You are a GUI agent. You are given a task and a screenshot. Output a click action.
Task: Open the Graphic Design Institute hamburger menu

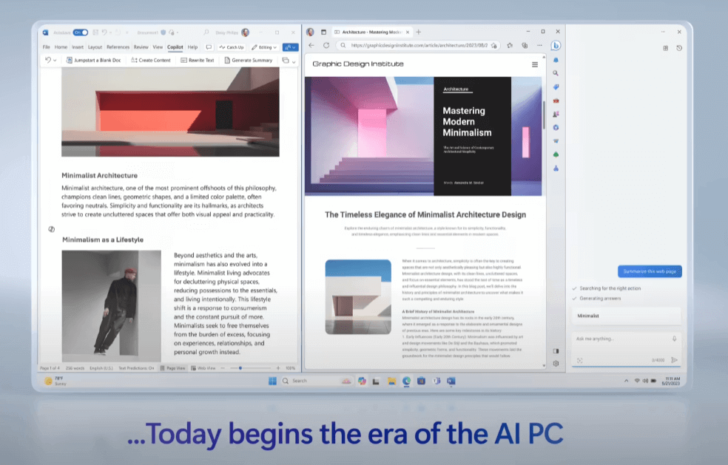pos(536,64)
